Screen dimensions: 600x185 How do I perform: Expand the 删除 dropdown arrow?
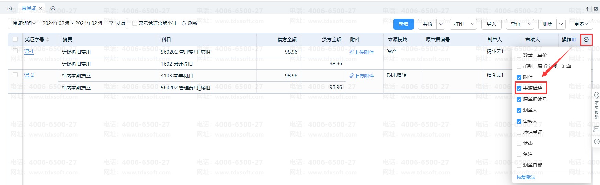(561, 24)
